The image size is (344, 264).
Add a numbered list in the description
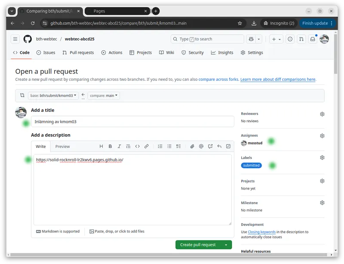(160, 146)
